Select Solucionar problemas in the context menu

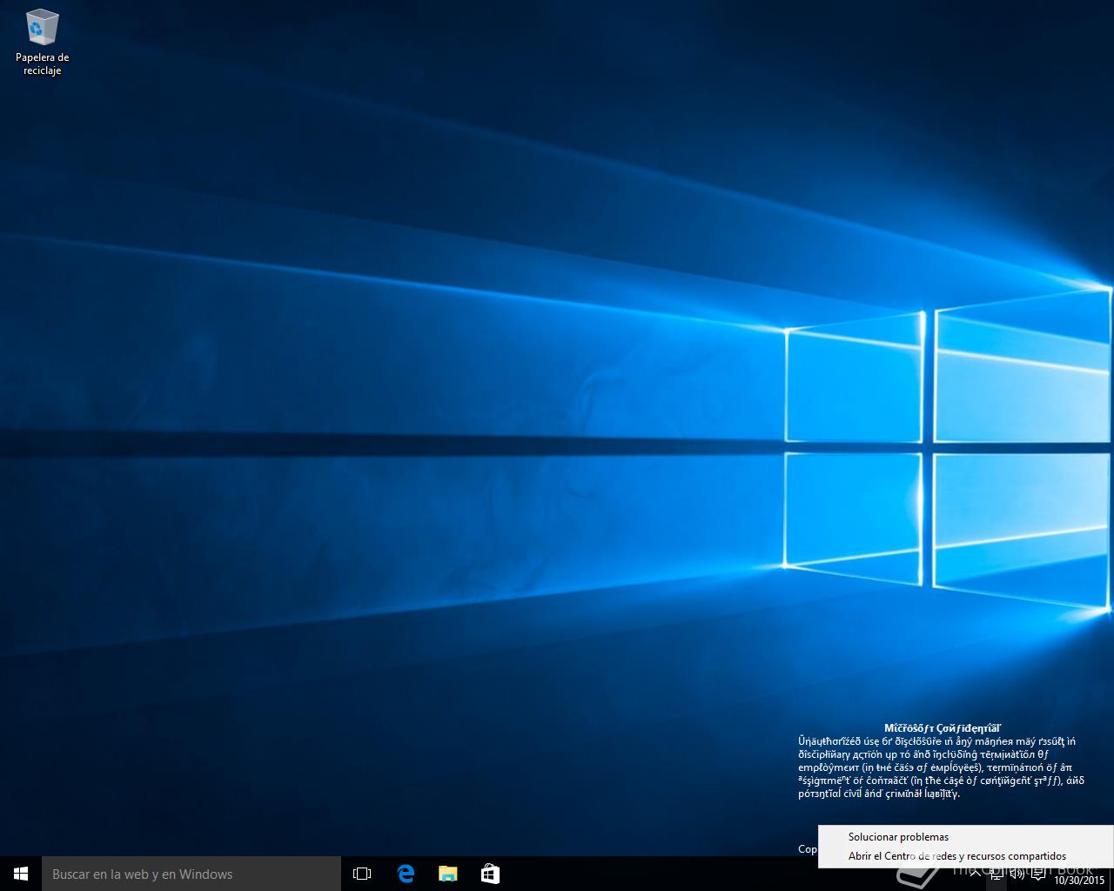tap(965, 837)
